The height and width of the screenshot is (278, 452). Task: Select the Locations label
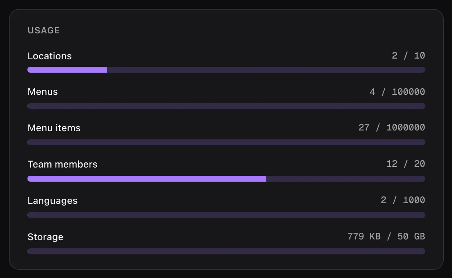[x=50, y=56]
